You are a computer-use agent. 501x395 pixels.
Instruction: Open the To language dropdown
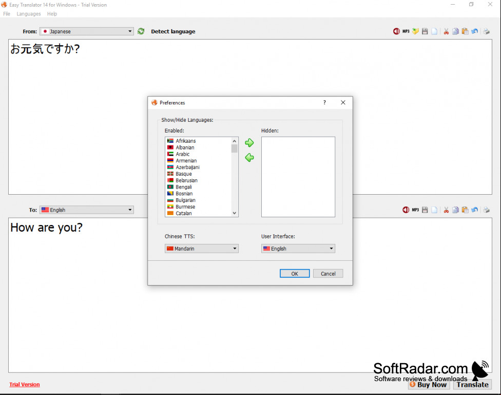87,210
